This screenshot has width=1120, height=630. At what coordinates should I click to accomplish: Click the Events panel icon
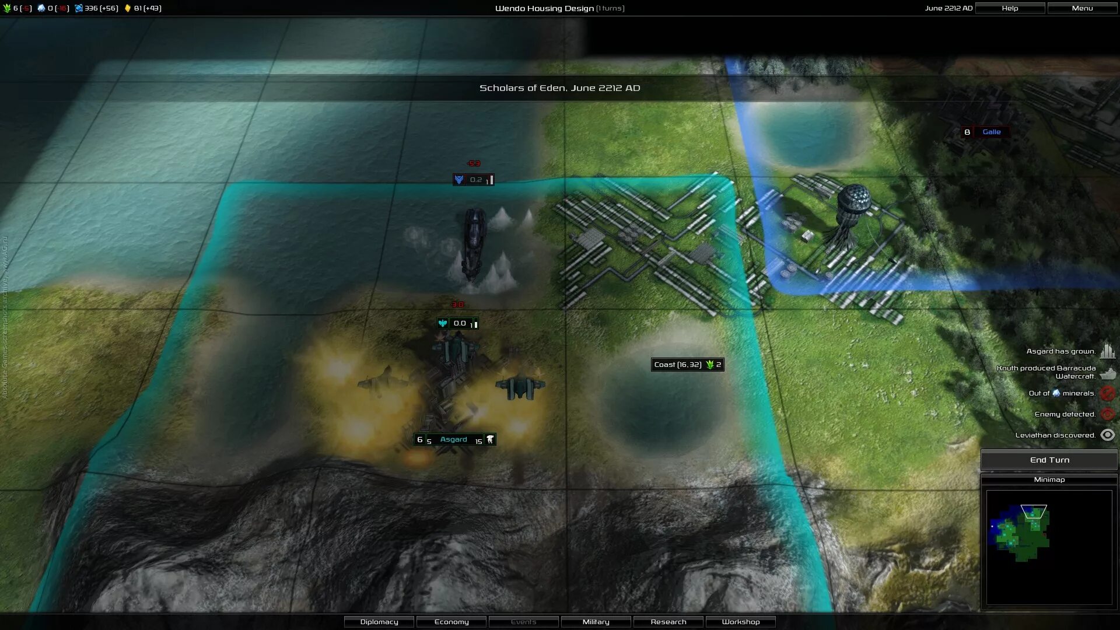point(524,621)
